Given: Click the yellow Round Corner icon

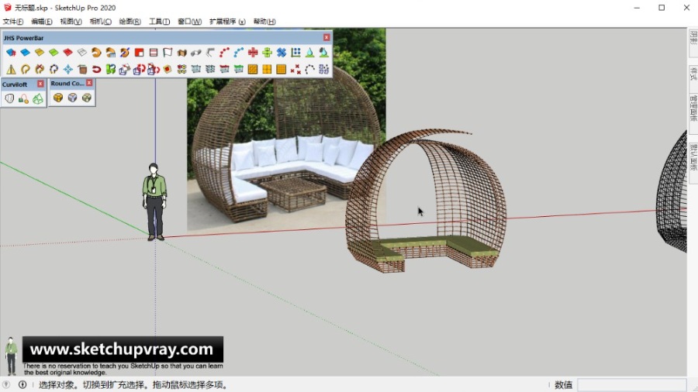Looking at the screenshot, I should tap(58, 98).
